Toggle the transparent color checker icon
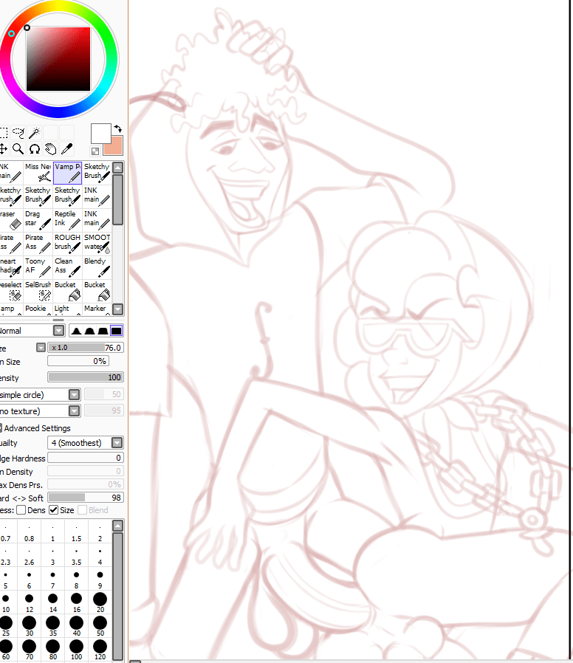 point(95,151)
